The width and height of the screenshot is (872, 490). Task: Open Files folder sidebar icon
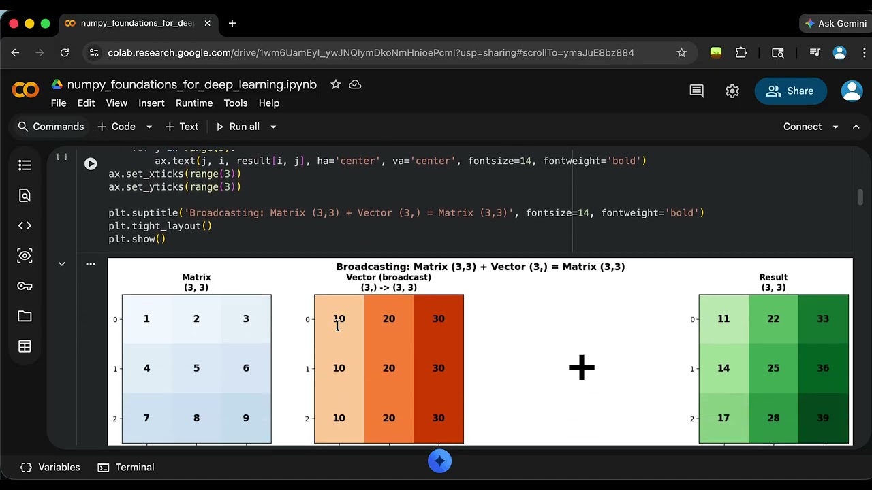25,316
